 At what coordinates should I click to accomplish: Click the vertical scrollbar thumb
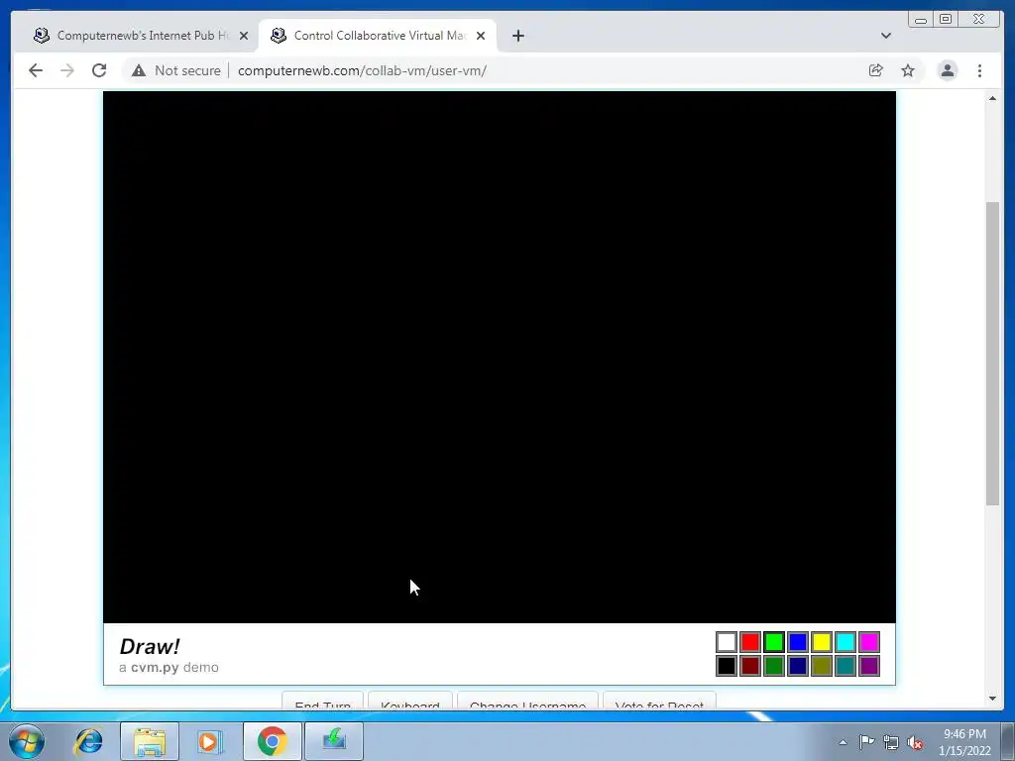[x=992, y=354]
